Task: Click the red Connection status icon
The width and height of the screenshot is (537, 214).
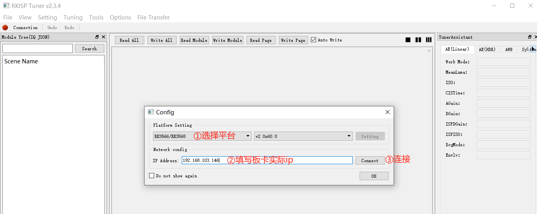Action: (5, 27)
